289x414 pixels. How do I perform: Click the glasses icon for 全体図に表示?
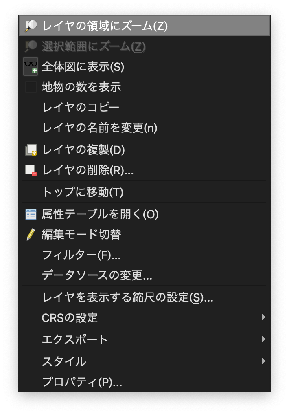[31, 66]
